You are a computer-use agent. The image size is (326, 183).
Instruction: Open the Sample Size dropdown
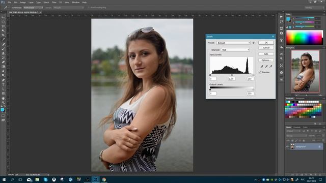click(x=33, y=8)
